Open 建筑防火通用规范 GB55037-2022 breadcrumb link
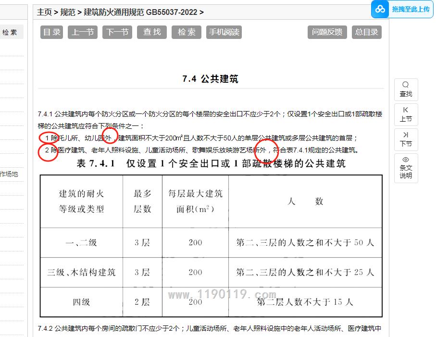Image resolution: width=436 pixels, height=337 pixels. pyautogui.click(x=140, y=12)
